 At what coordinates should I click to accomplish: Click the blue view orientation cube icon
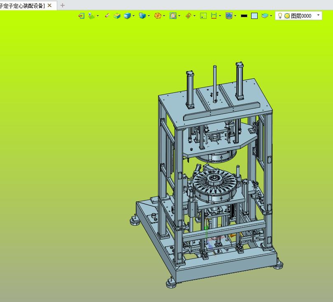pos(142,16)
